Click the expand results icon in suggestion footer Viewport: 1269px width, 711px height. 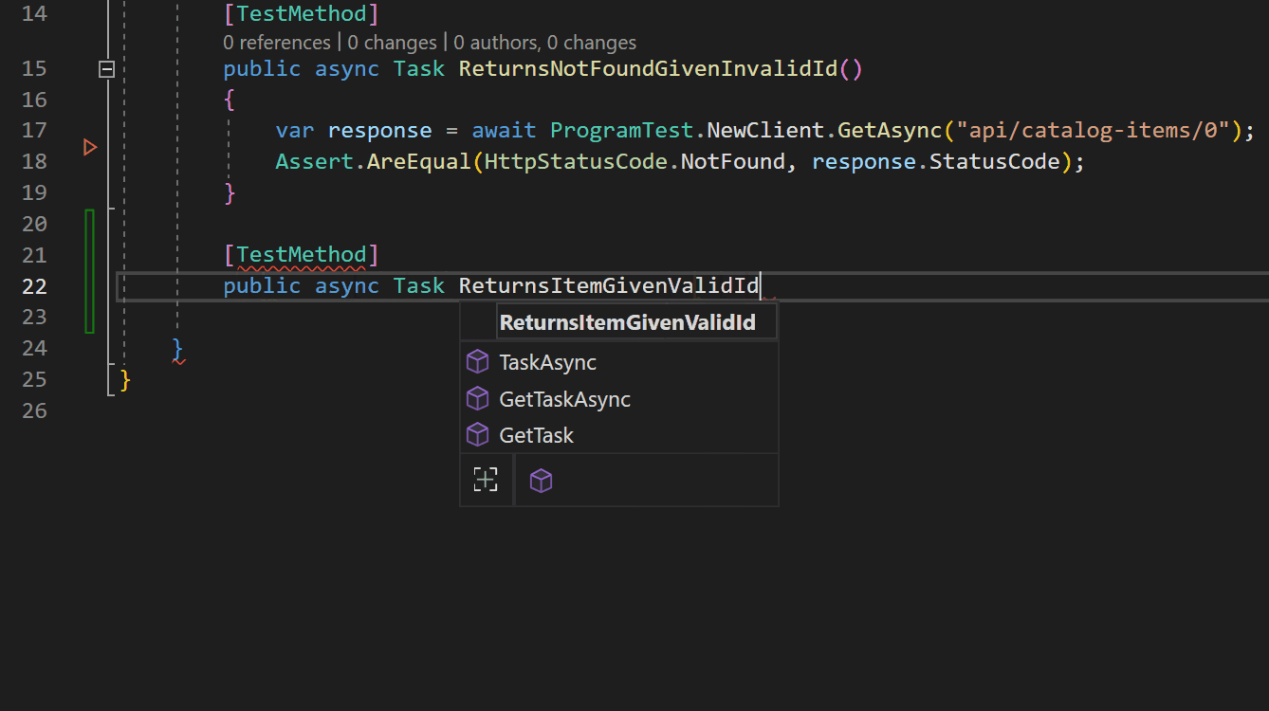(x=486, y=480)
